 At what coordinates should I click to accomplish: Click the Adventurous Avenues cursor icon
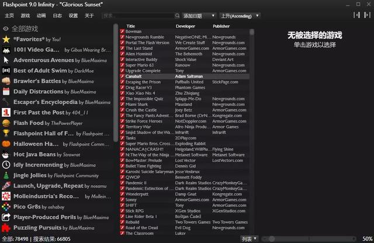click(6, 60)
